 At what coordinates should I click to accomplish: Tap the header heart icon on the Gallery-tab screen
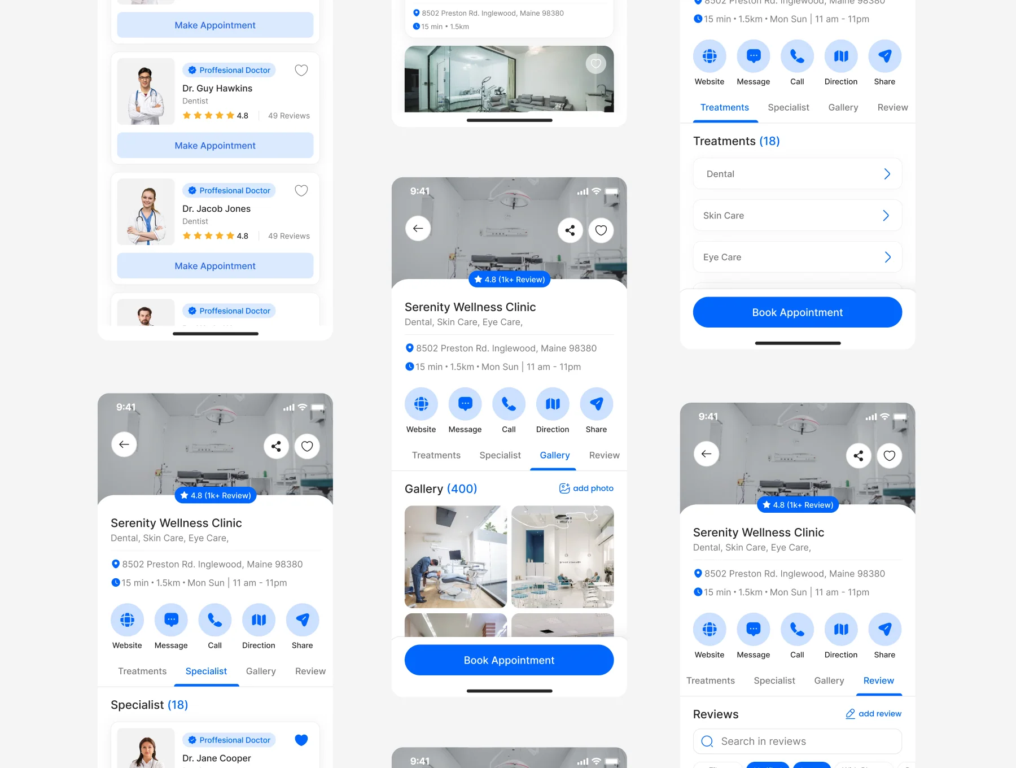pyautogui.click(x=601, y=230)
